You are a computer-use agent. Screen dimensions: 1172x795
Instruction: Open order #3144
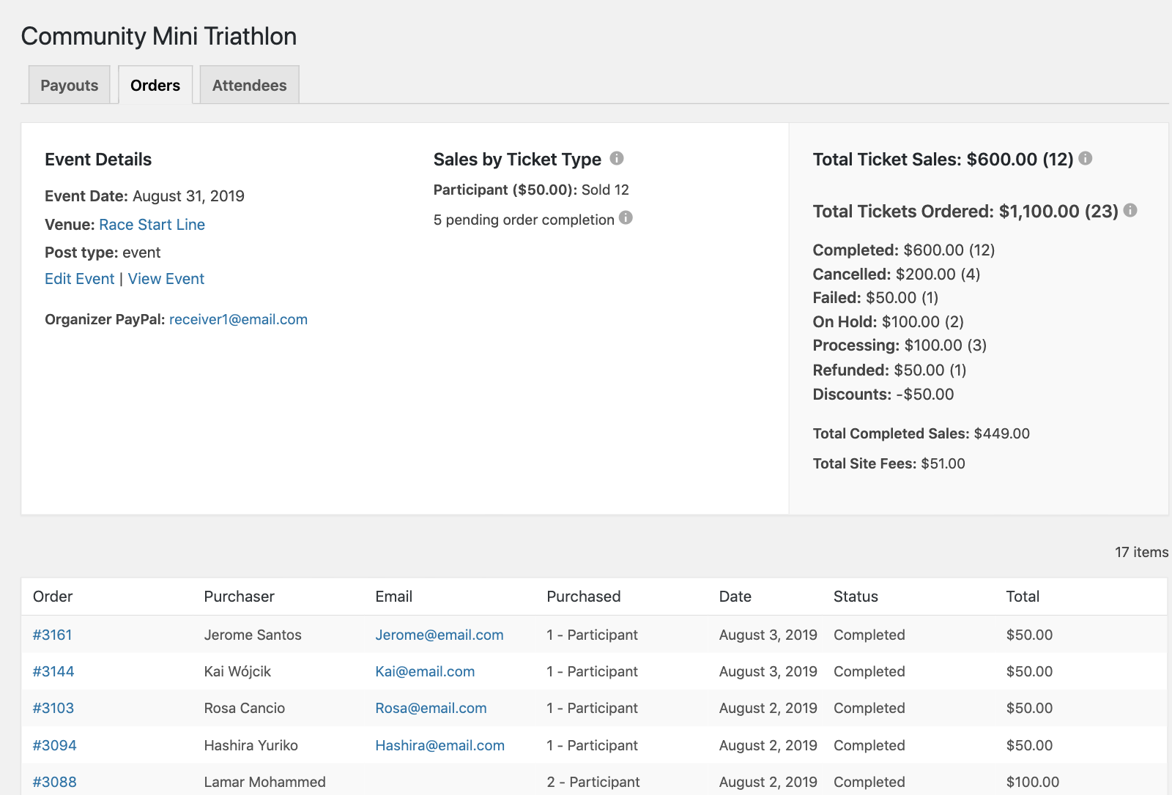coord(53,671)
